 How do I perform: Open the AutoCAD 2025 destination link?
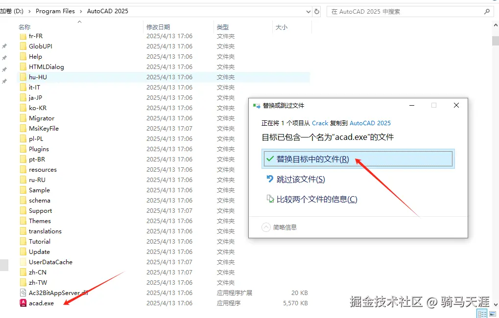370,123
